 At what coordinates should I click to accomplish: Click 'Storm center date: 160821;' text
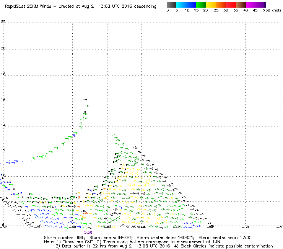[x=166, y=238]
